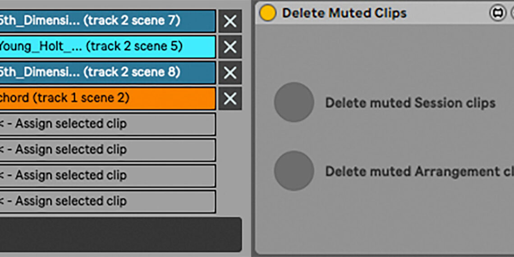Click the Delete Muted Clips device title

344,14
